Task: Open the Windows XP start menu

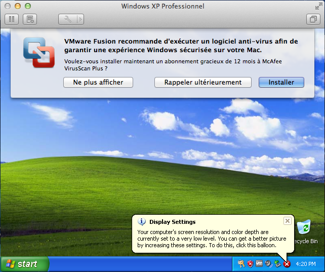Action: coord(24,264)
